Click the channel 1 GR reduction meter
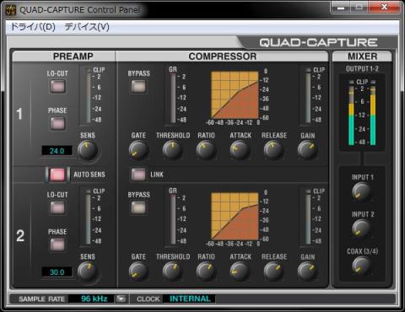The width and height of the screenshot is (405, 312). tap(172, 99)
